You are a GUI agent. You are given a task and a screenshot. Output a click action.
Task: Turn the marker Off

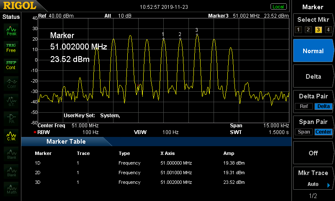(x=313, y=153)
